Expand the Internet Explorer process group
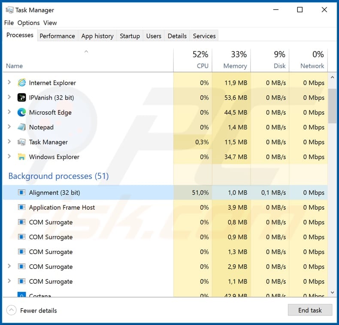The image size is (339, 325). 9,82
